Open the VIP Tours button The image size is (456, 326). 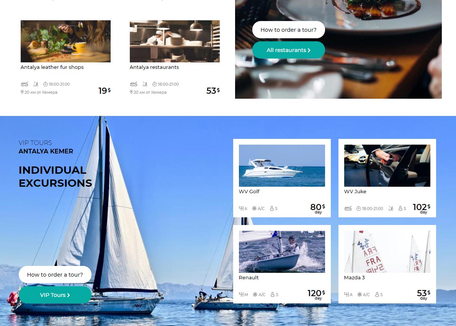(55, 295)
